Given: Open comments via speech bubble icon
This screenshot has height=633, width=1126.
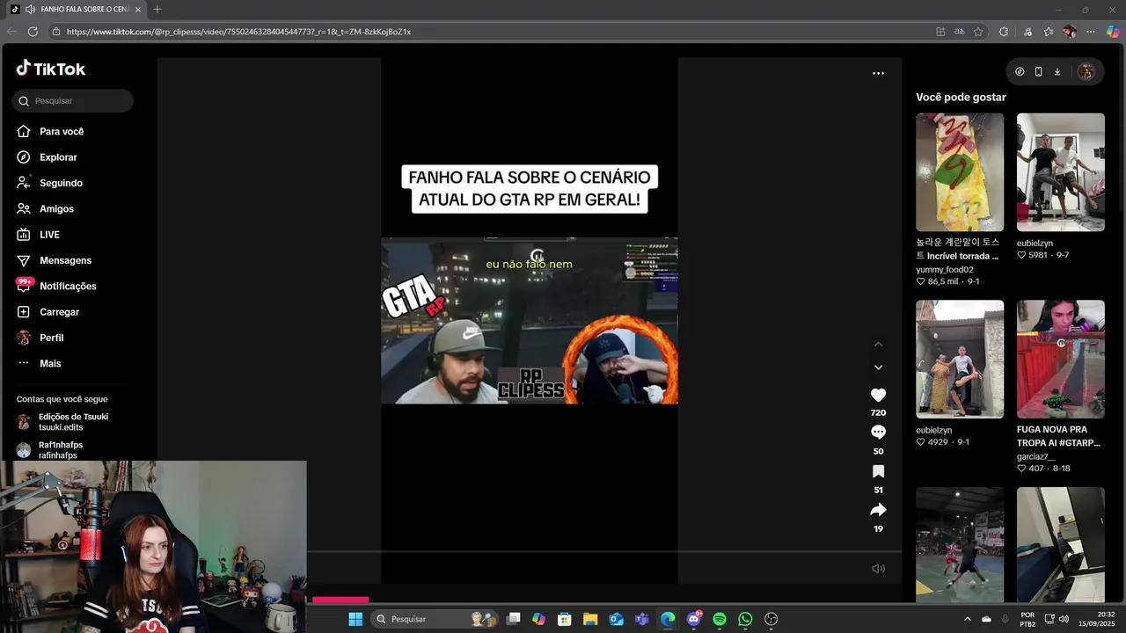Looking at the screenshot, I should (878, 433).
